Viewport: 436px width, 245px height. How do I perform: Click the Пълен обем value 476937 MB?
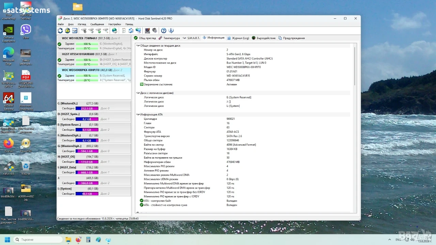click(233, 80)
